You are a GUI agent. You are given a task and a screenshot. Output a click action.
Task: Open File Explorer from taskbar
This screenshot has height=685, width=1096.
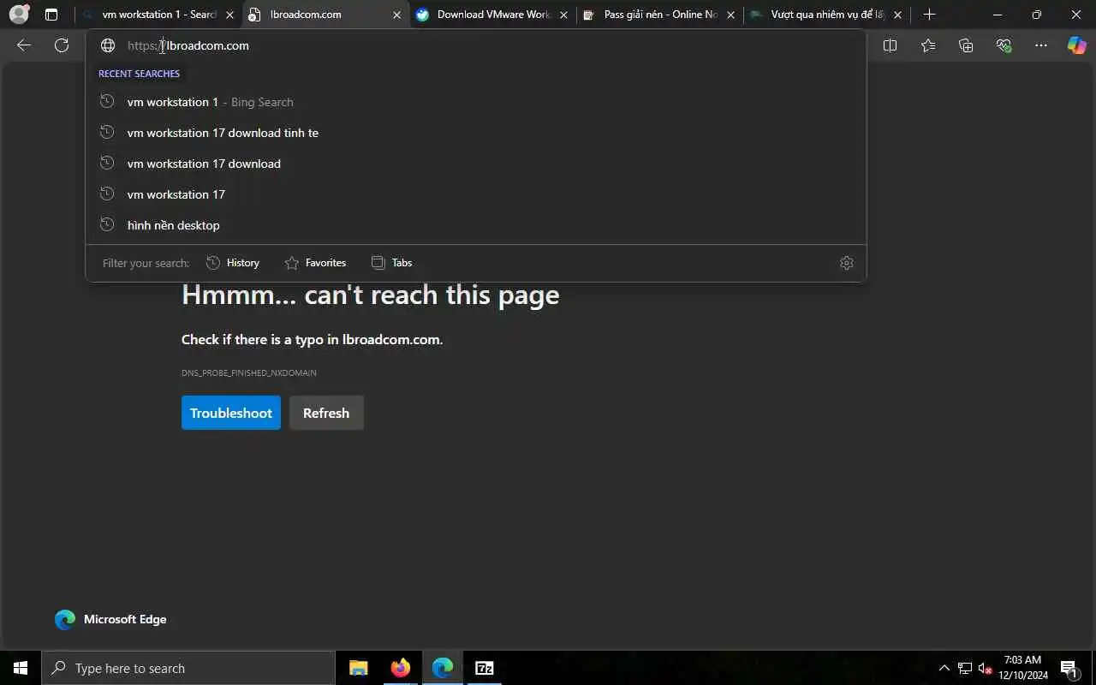coord(358,668)
